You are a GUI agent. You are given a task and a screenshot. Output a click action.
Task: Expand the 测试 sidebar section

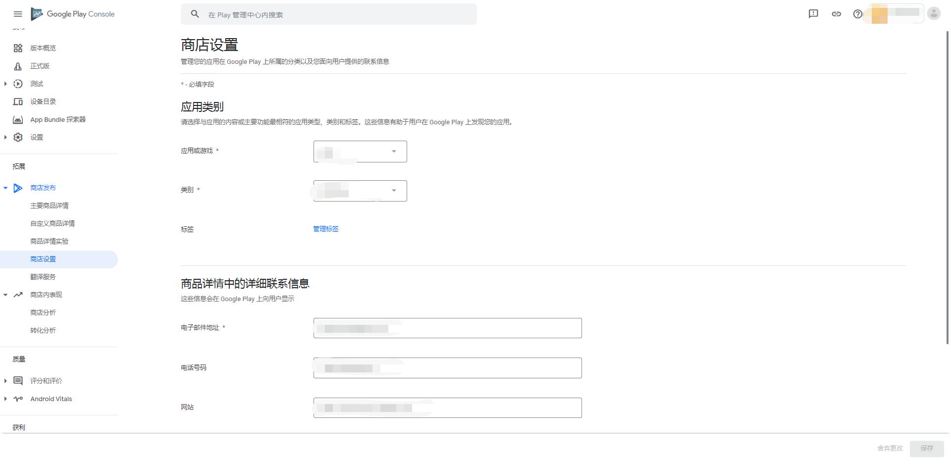click(x=5, y=84)
